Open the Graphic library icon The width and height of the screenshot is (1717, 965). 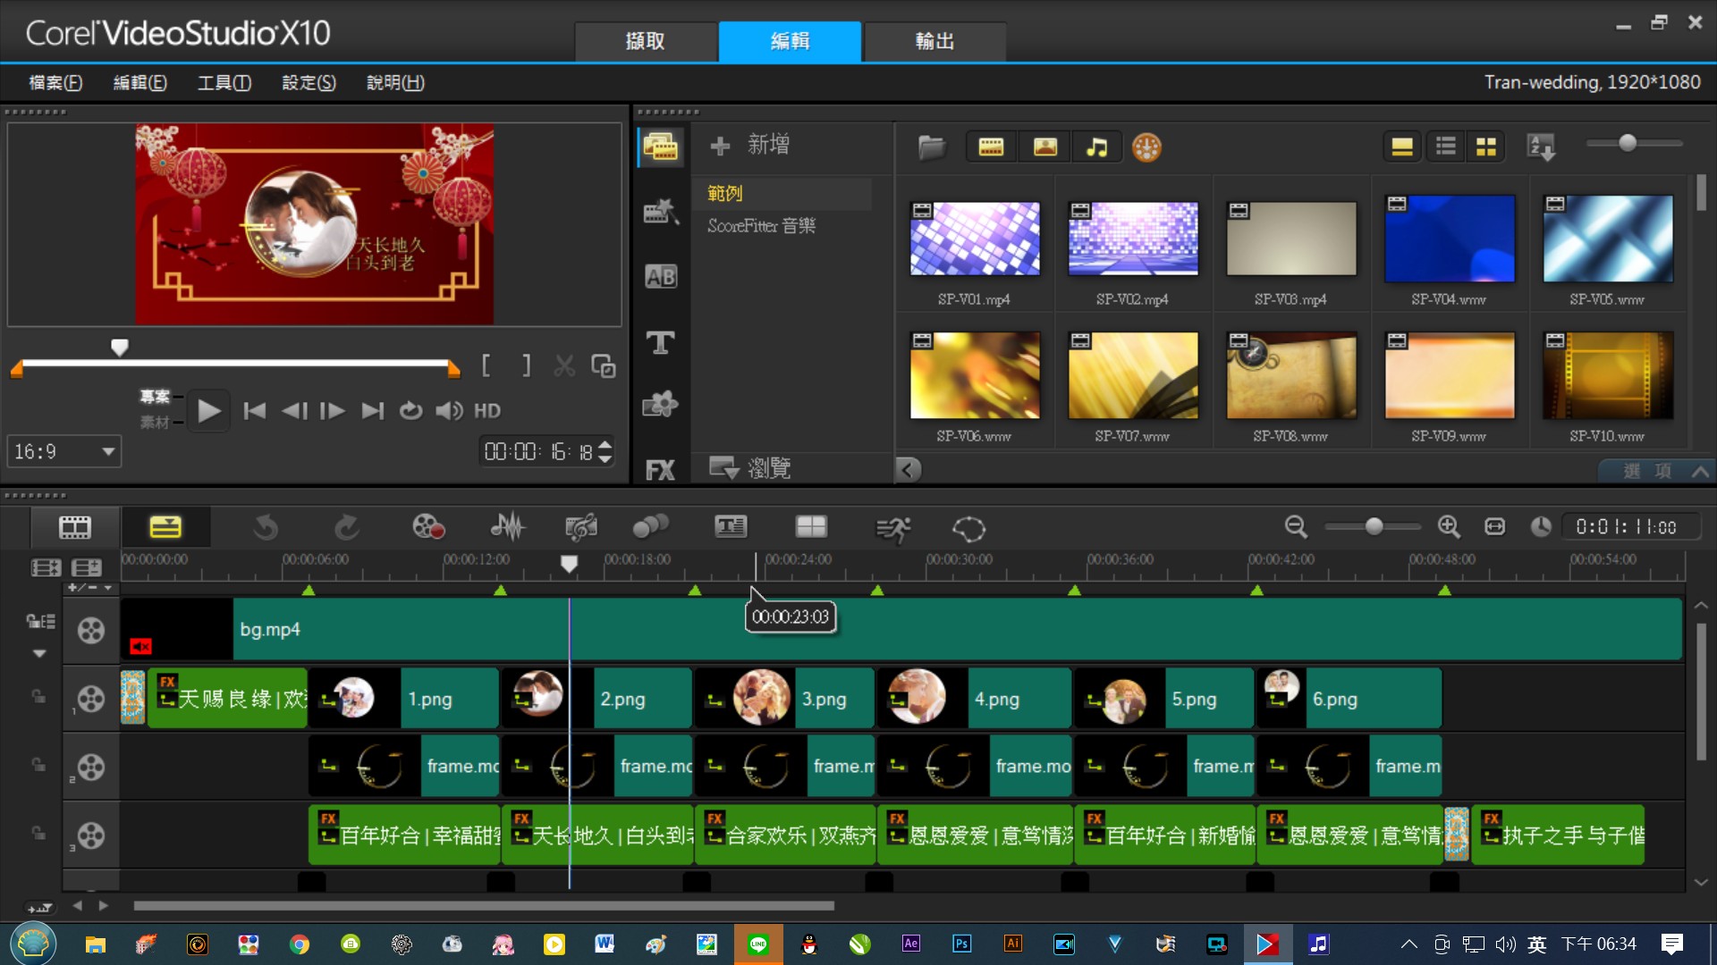point(661,405)
